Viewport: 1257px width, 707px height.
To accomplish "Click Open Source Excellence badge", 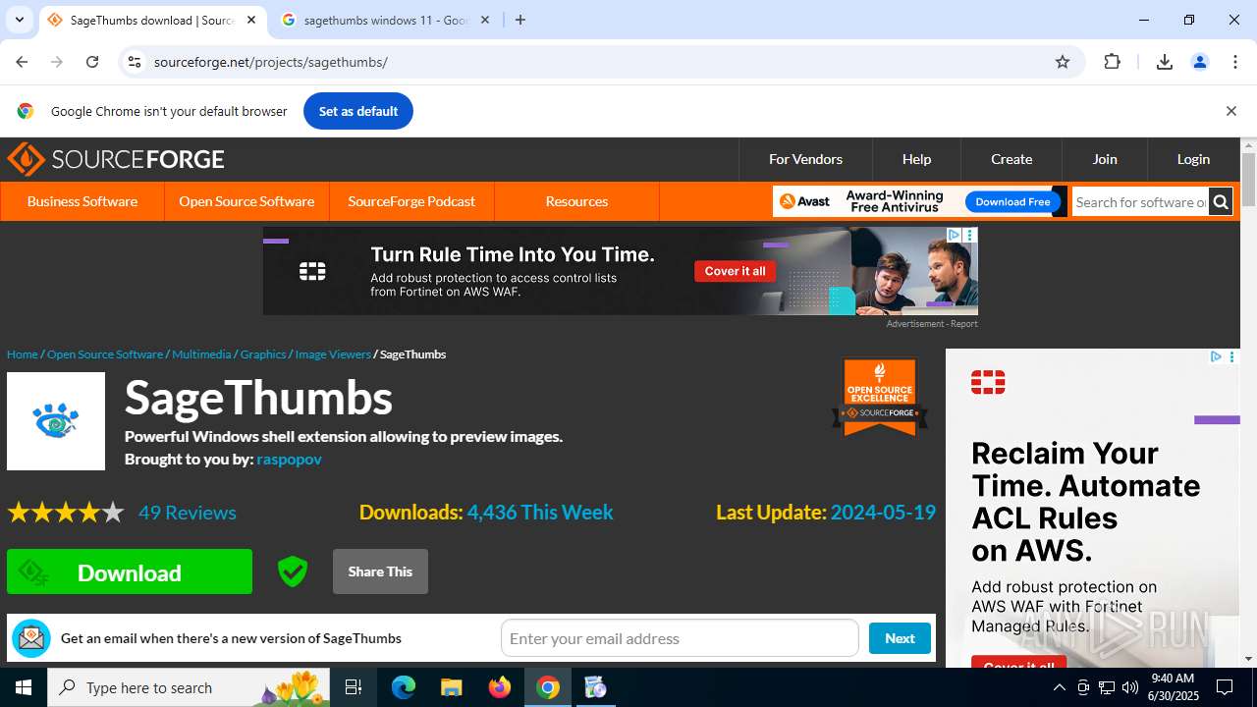I will (880, 397).
